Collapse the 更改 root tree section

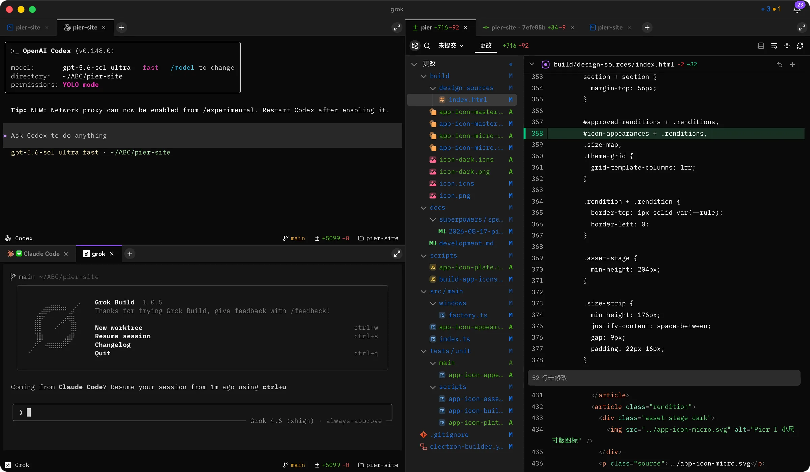[414, 64]
